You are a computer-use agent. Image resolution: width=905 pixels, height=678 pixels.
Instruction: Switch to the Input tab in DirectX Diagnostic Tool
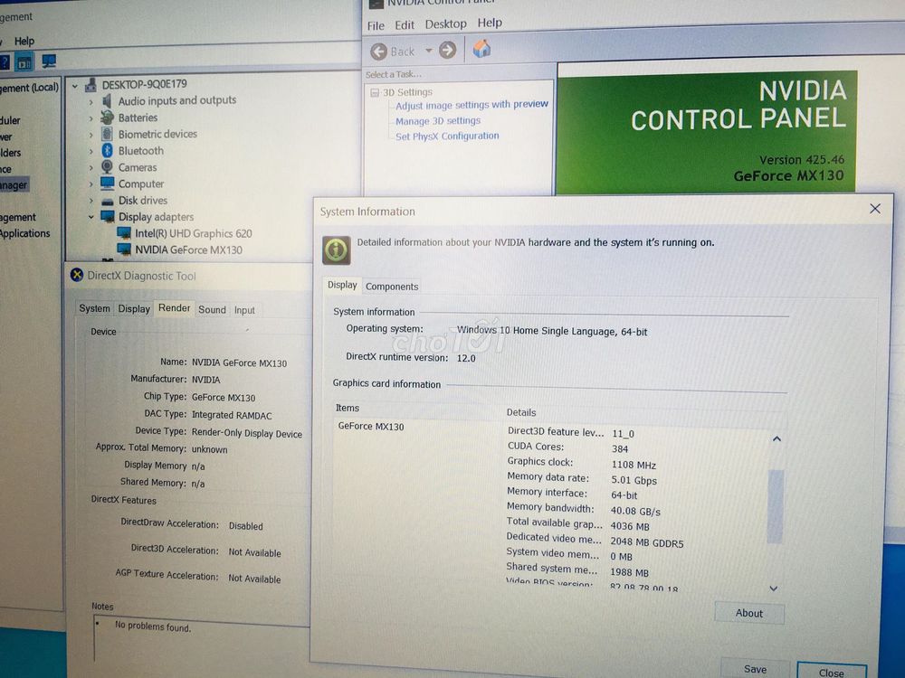(x=244, y=310)
